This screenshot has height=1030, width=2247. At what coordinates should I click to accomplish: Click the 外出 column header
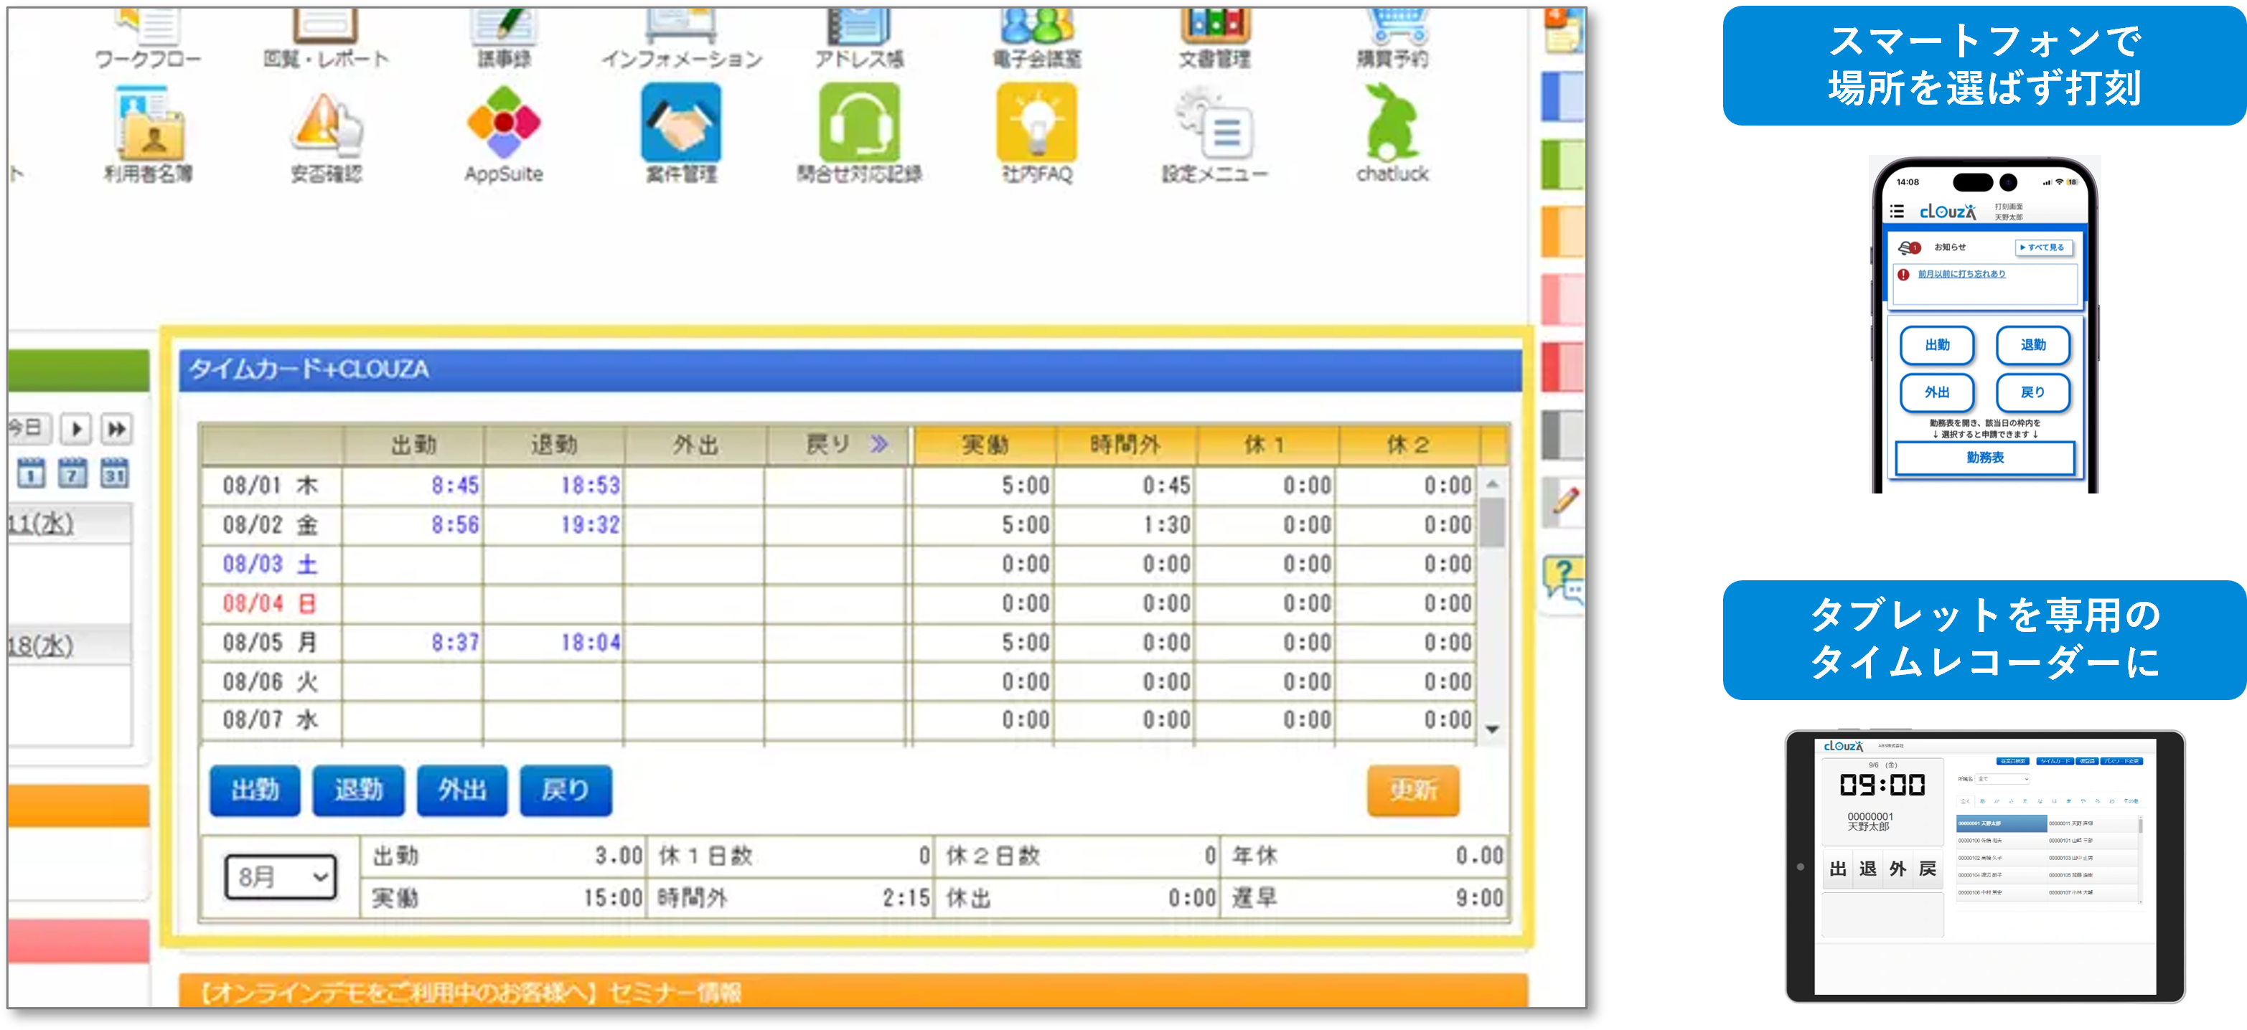(x=696, y=445)
